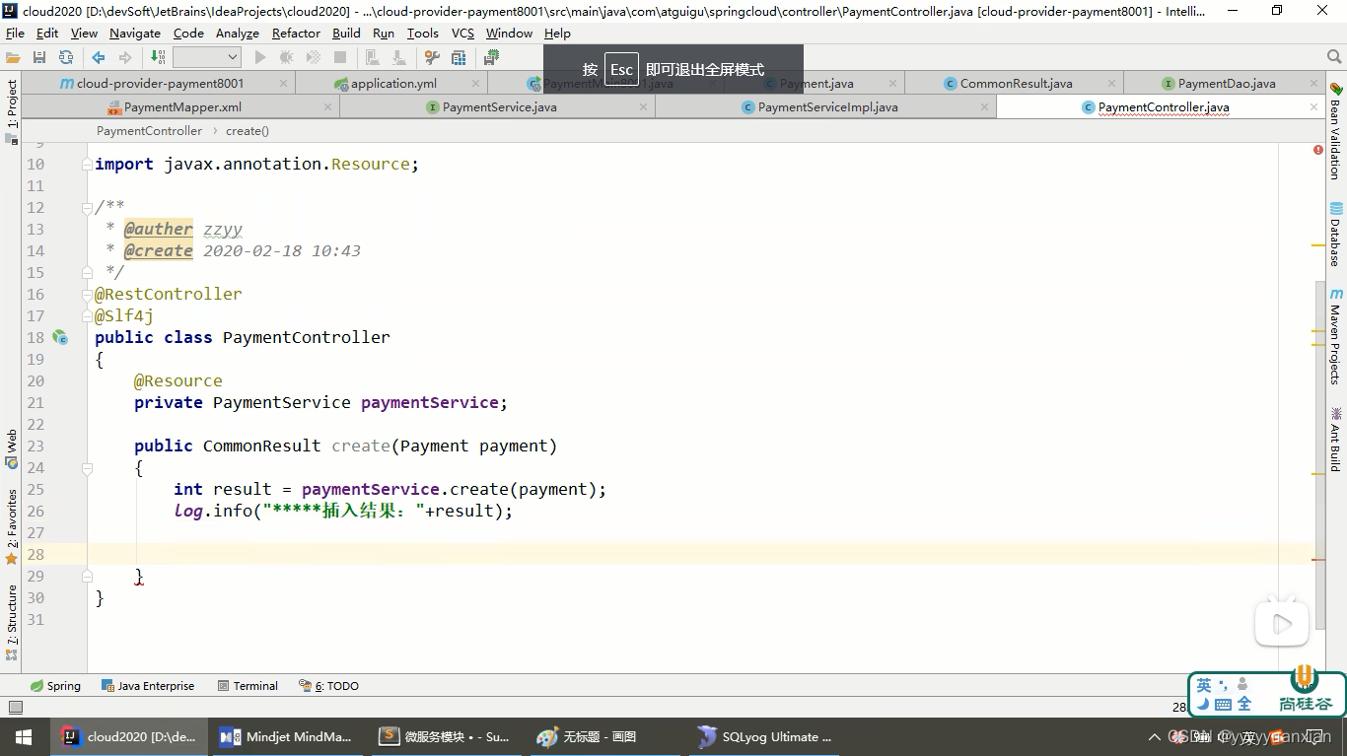This screenshot has height=756, width=1347.
Task: Toggle the Bean Validation side panel
Action: point(1335,130)
